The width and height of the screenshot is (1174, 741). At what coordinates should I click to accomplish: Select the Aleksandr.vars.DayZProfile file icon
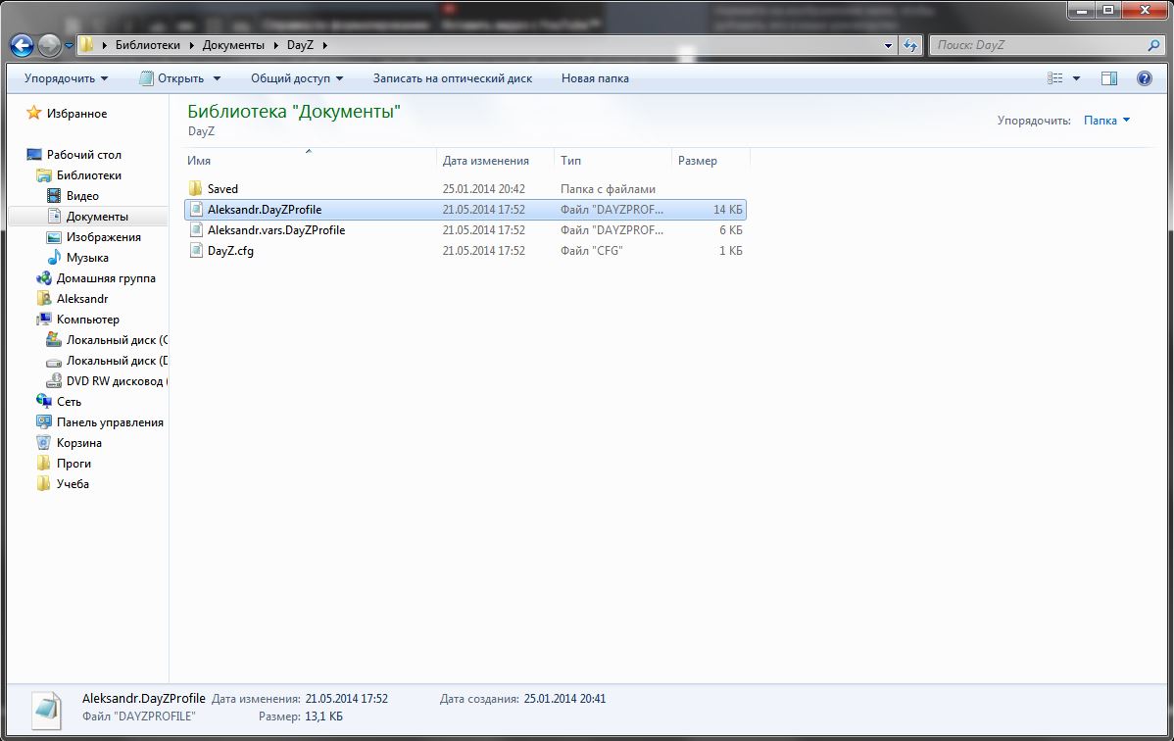coord(195,230)
